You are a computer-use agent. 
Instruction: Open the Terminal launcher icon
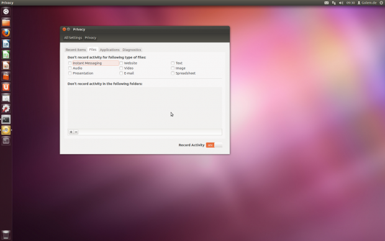point(6,119)
